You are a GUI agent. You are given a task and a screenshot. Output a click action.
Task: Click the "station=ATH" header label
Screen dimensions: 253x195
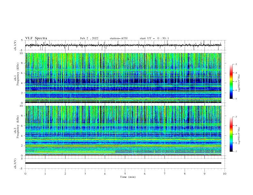[119, 38]
